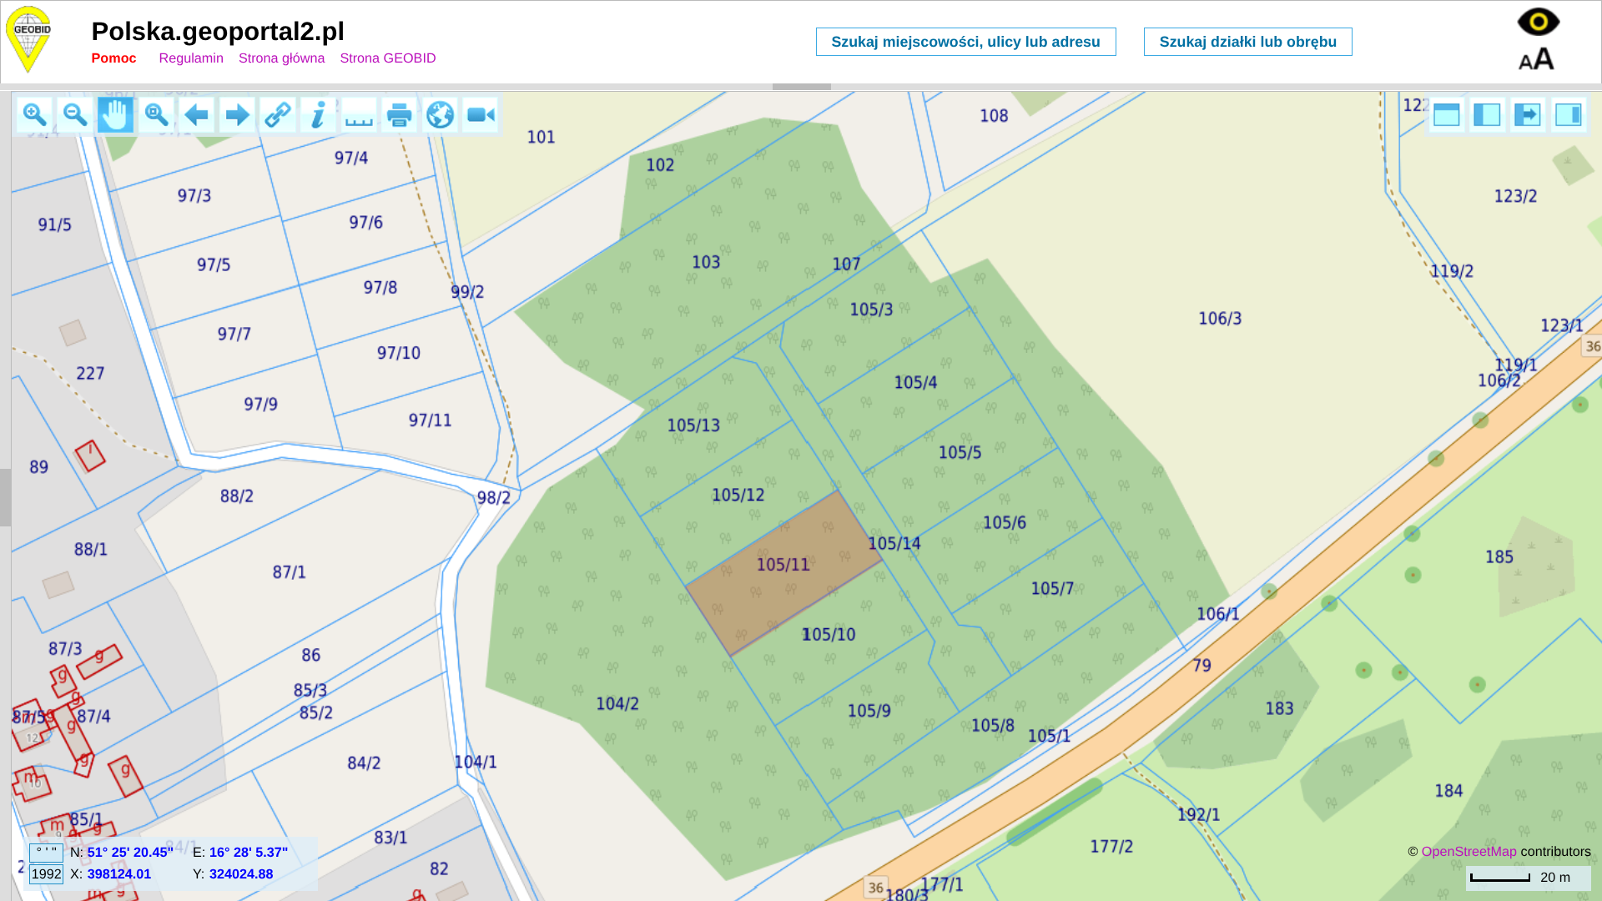Click parcel label 97/10
Screen dimensions: 1602x901
pyautogui.click(x=399, y=353)
